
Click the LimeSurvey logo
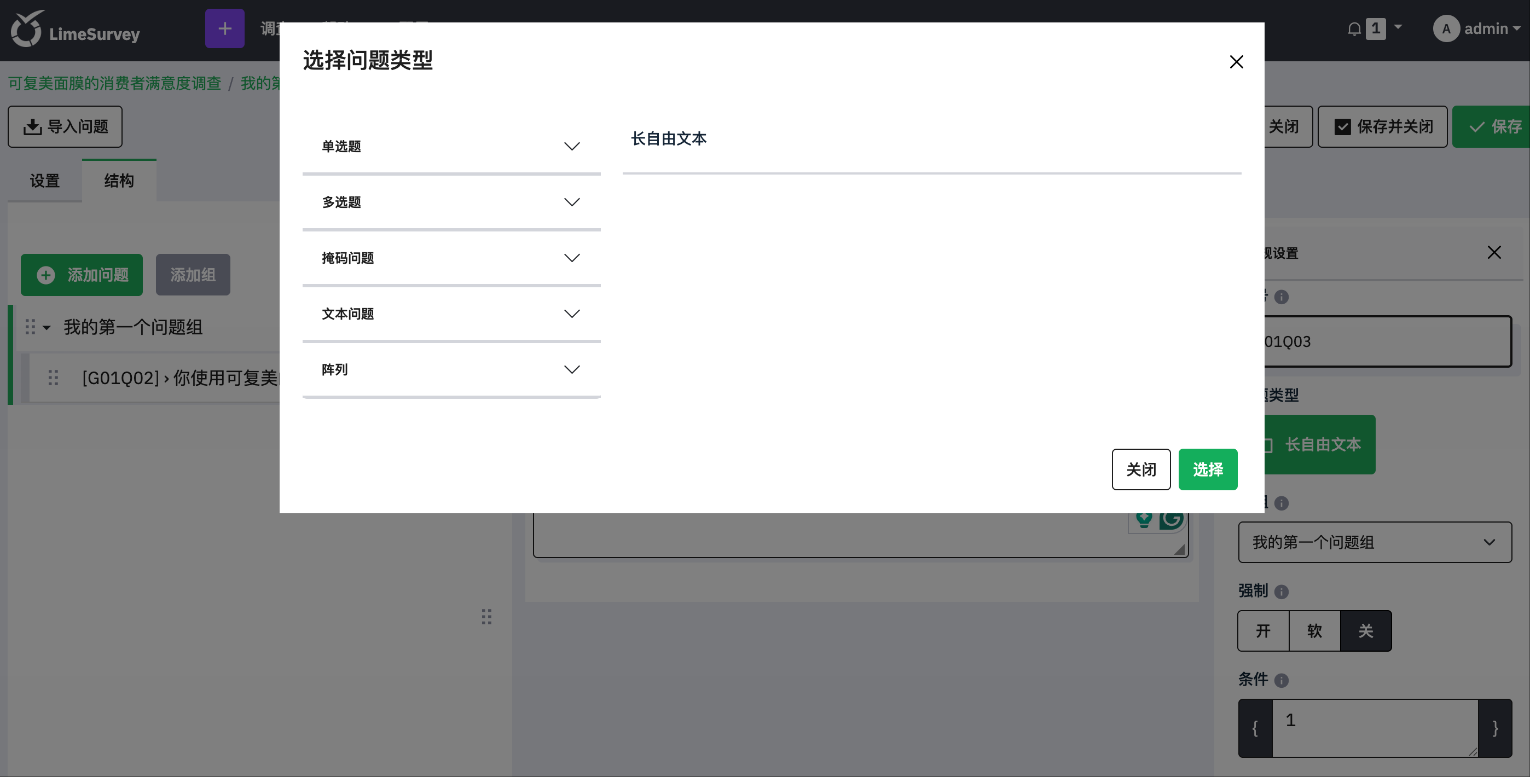76,29
